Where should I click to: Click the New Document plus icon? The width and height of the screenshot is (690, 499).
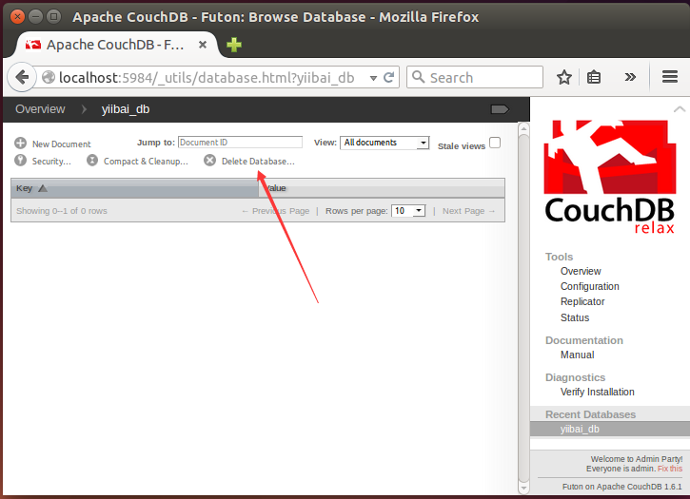20,144
